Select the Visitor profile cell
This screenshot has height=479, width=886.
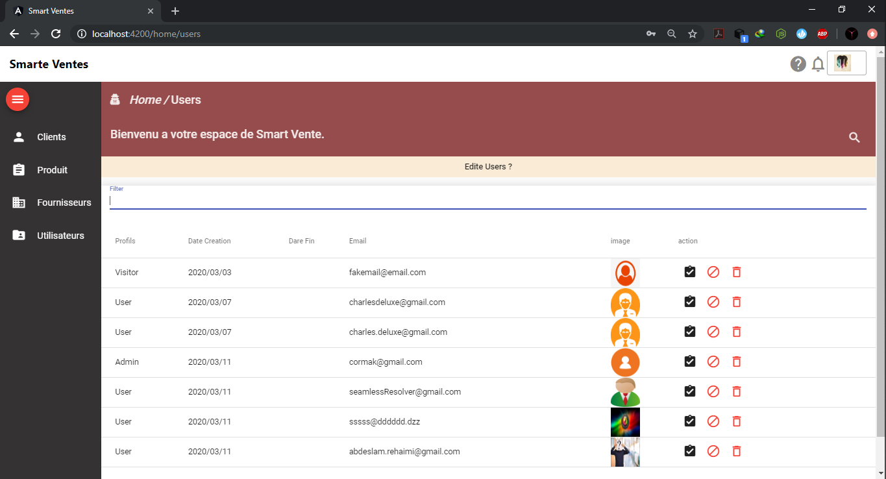tap(127, 273)
